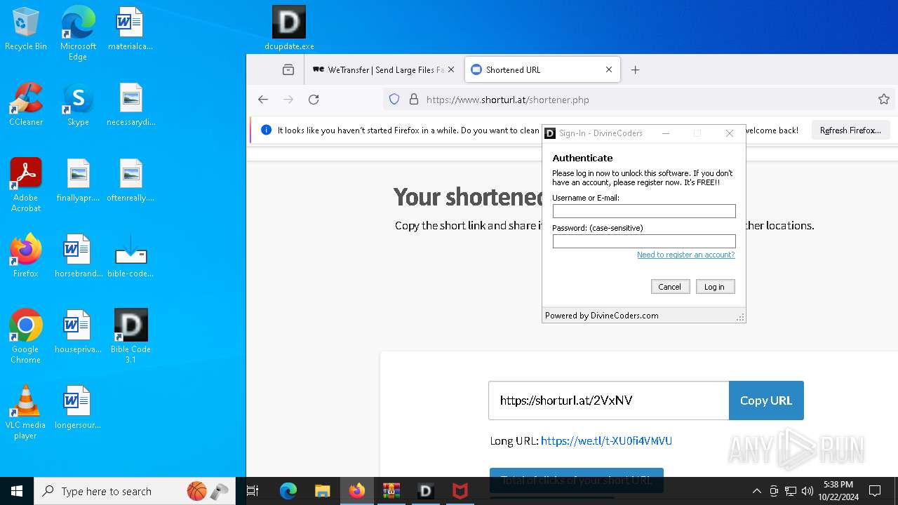Click the Firefox address bar URL
The width and height of the screenshot is (898, 505).
507,100
